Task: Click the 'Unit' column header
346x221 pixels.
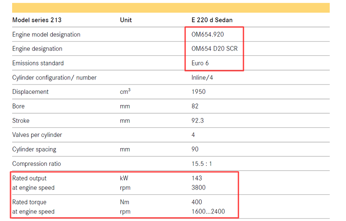Action: (x=126, y=20)
